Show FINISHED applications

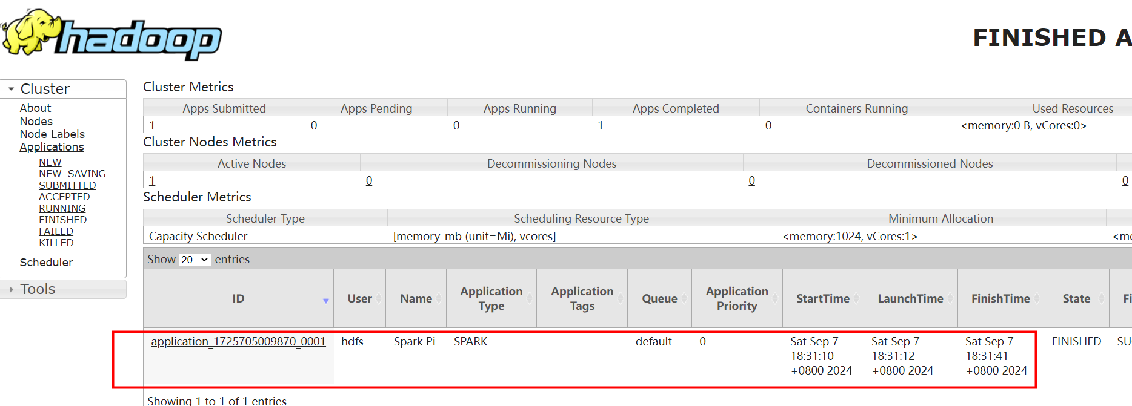pyautogui.click(x=62, y=220)
